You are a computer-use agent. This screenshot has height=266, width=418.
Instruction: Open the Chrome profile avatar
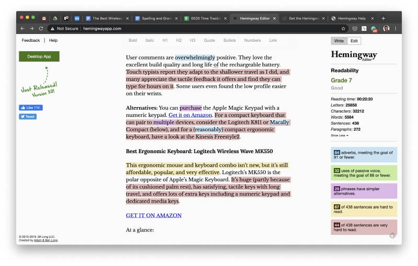(x=386, y=29)
